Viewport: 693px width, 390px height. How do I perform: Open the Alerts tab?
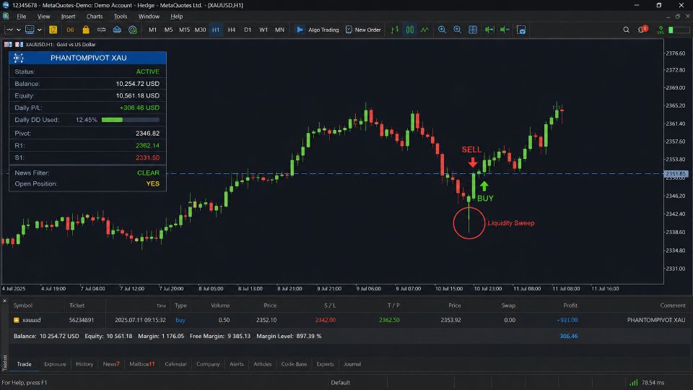(237, 364)
